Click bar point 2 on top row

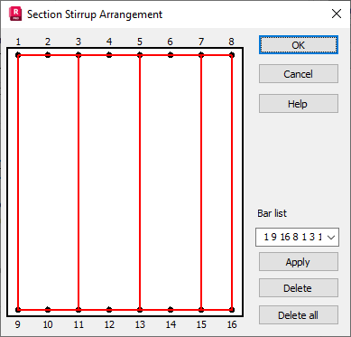tap(48, 55)
